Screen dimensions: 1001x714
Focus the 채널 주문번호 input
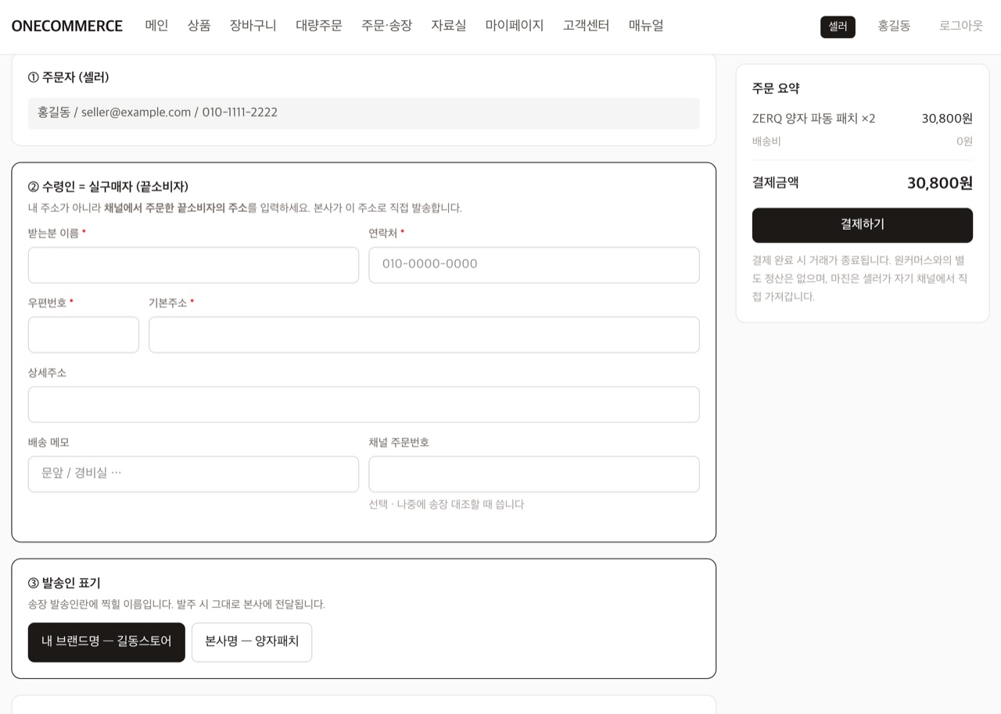pos(534,474)
